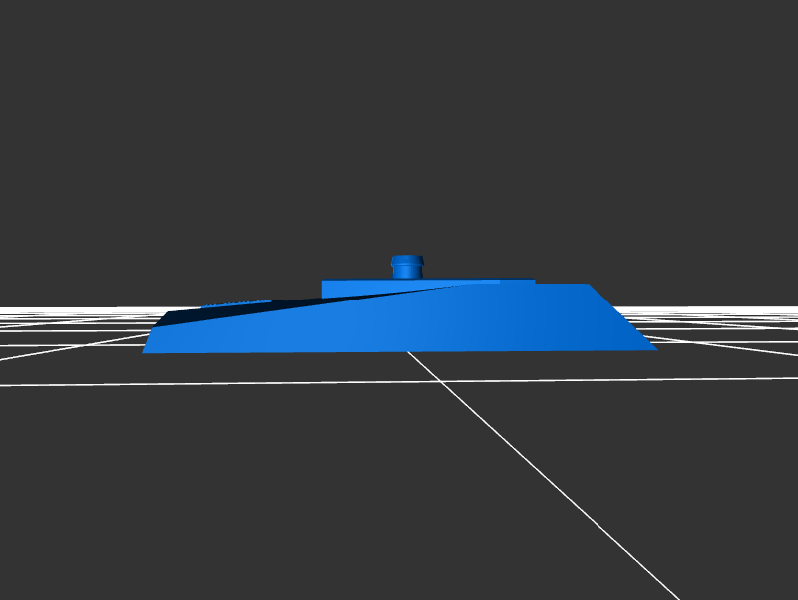Image resolution: width=798 pixels, height=600 pixels.
Task: Select the flat top surface right of block
Action: pyautogui.click(x=559, y=286)
